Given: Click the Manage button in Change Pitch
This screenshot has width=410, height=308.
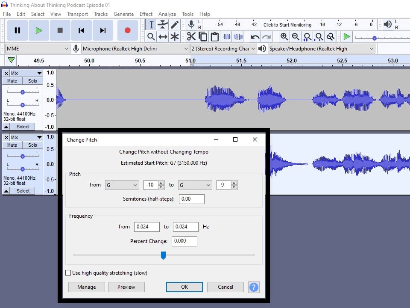Looking at the screenshot, I should pyautogui.click(x=87, y=287).
